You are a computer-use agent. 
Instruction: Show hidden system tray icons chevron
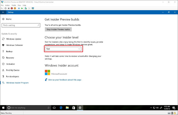pos(151,108)
